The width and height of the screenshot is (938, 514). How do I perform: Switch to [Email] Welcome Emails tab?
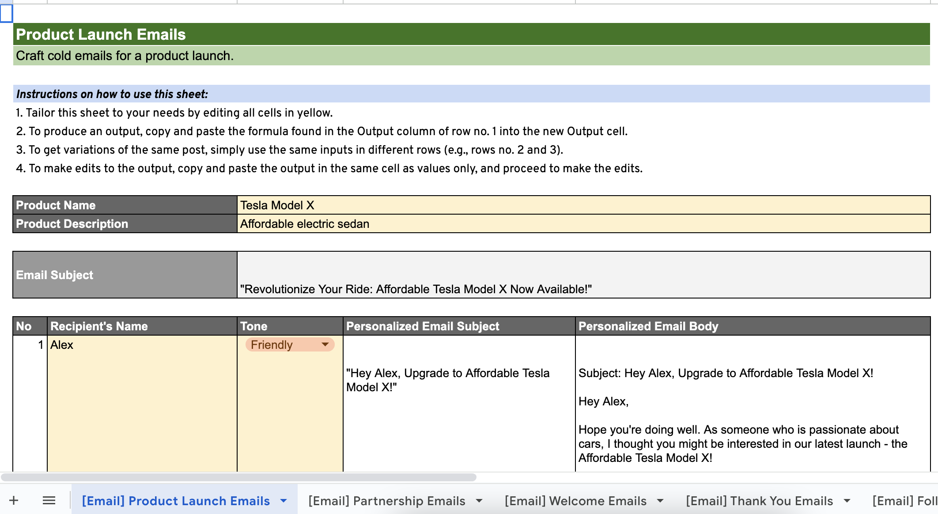(576, 501)
